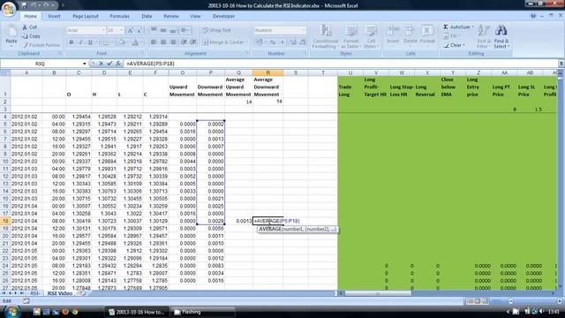
Task: Click the Clear eraser button
Action: click(x=454, y=45)
